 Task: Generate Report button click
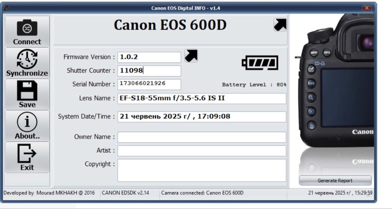pyautogui.click(x=335, y=180)
